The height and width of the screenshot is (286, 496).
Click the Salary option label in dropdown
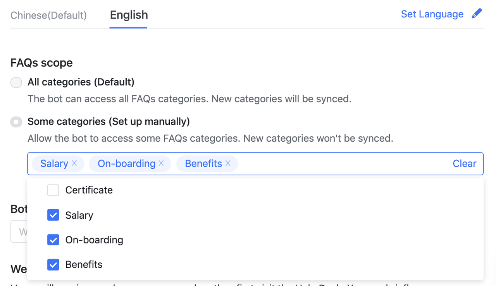[x=79, y=215]
